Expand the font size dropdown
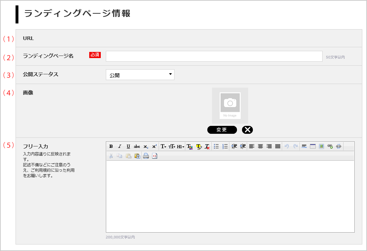 coord(172,146)
